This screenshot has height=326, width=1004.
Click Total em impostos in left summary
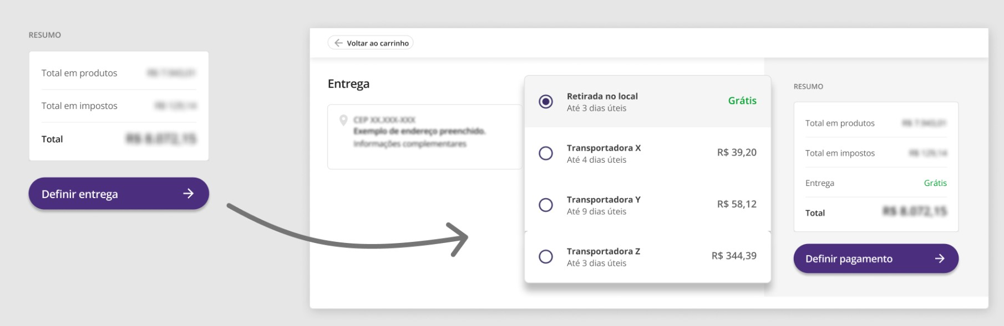(79, 106)
